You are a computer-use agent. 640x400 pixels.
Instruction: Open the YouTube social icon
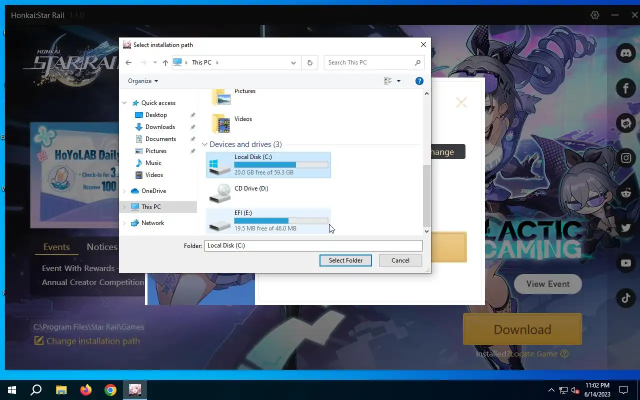(626, 263)
